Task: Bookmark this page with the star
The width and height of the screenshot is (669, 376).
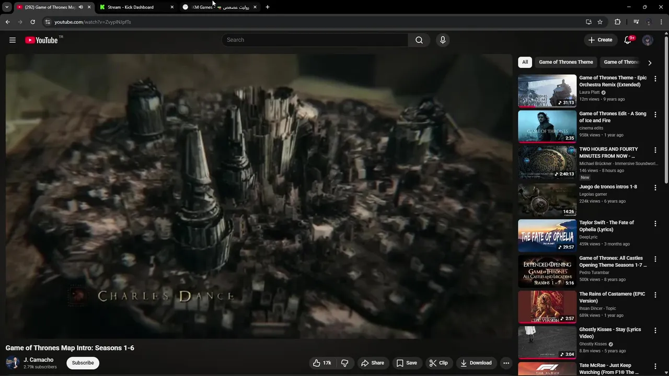Action: pos(600,22)
